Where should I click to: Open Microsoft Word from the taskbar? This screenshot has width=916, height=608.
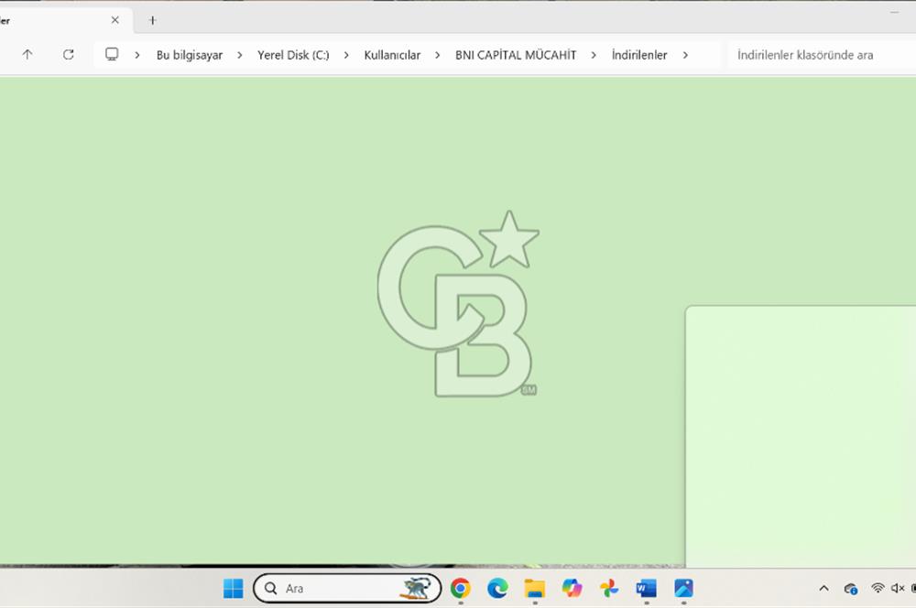tap(647, 588)
